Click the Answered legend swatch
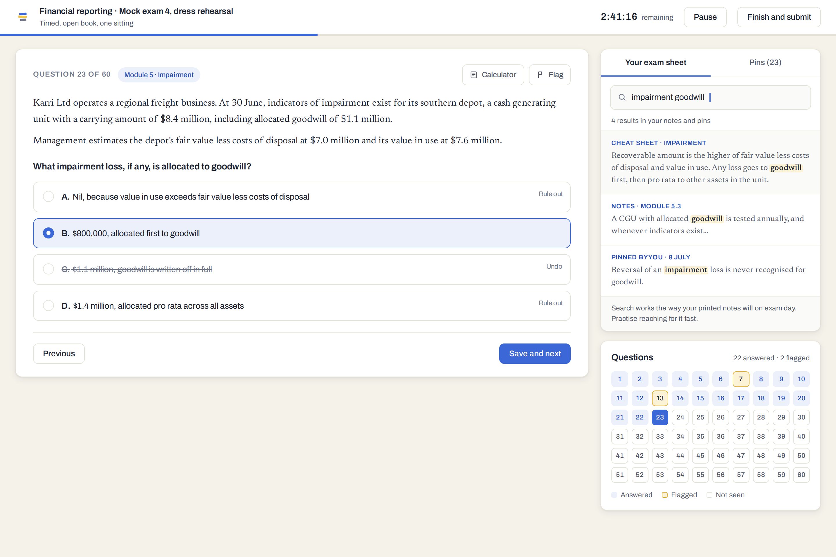Viewport: 836px width, 557px height. point(614,495)
